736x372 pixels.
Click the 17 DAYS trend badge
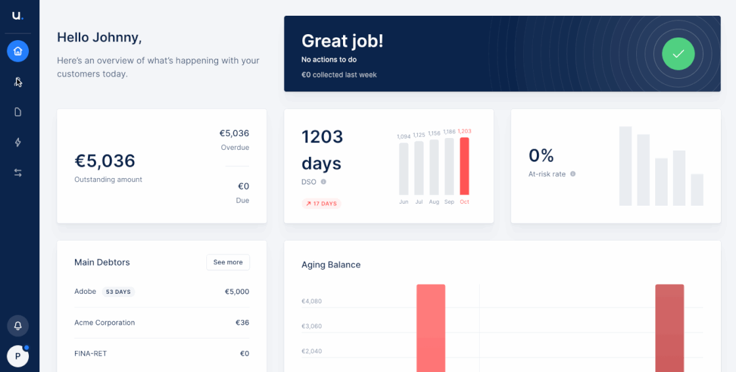click(321, 204)
